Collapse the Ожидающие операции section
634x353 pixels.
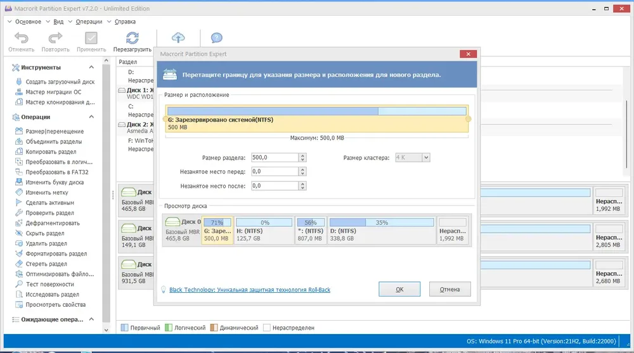(x=91, y=319)
